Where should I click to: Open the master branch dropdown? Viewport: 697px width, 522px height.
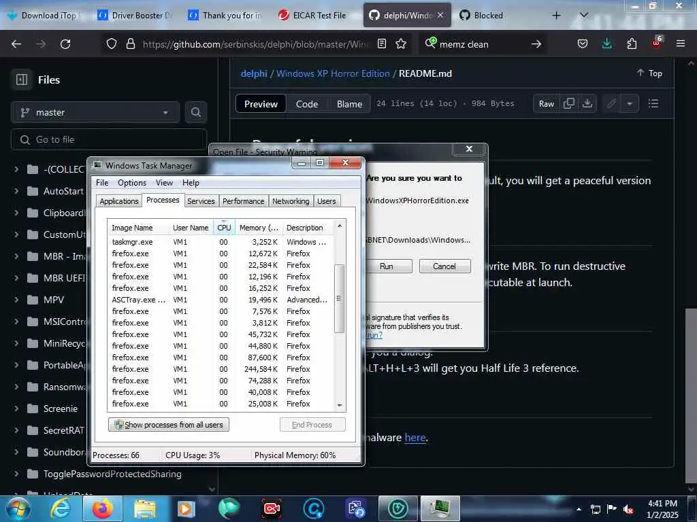coord(95,112)
